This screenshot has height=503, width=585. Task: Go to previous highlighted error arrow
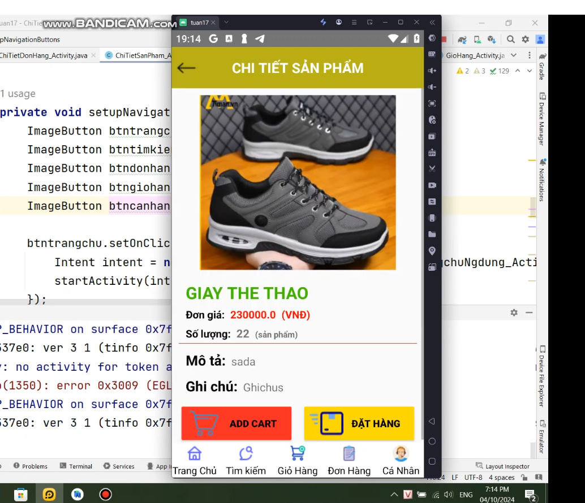point(518,71)
